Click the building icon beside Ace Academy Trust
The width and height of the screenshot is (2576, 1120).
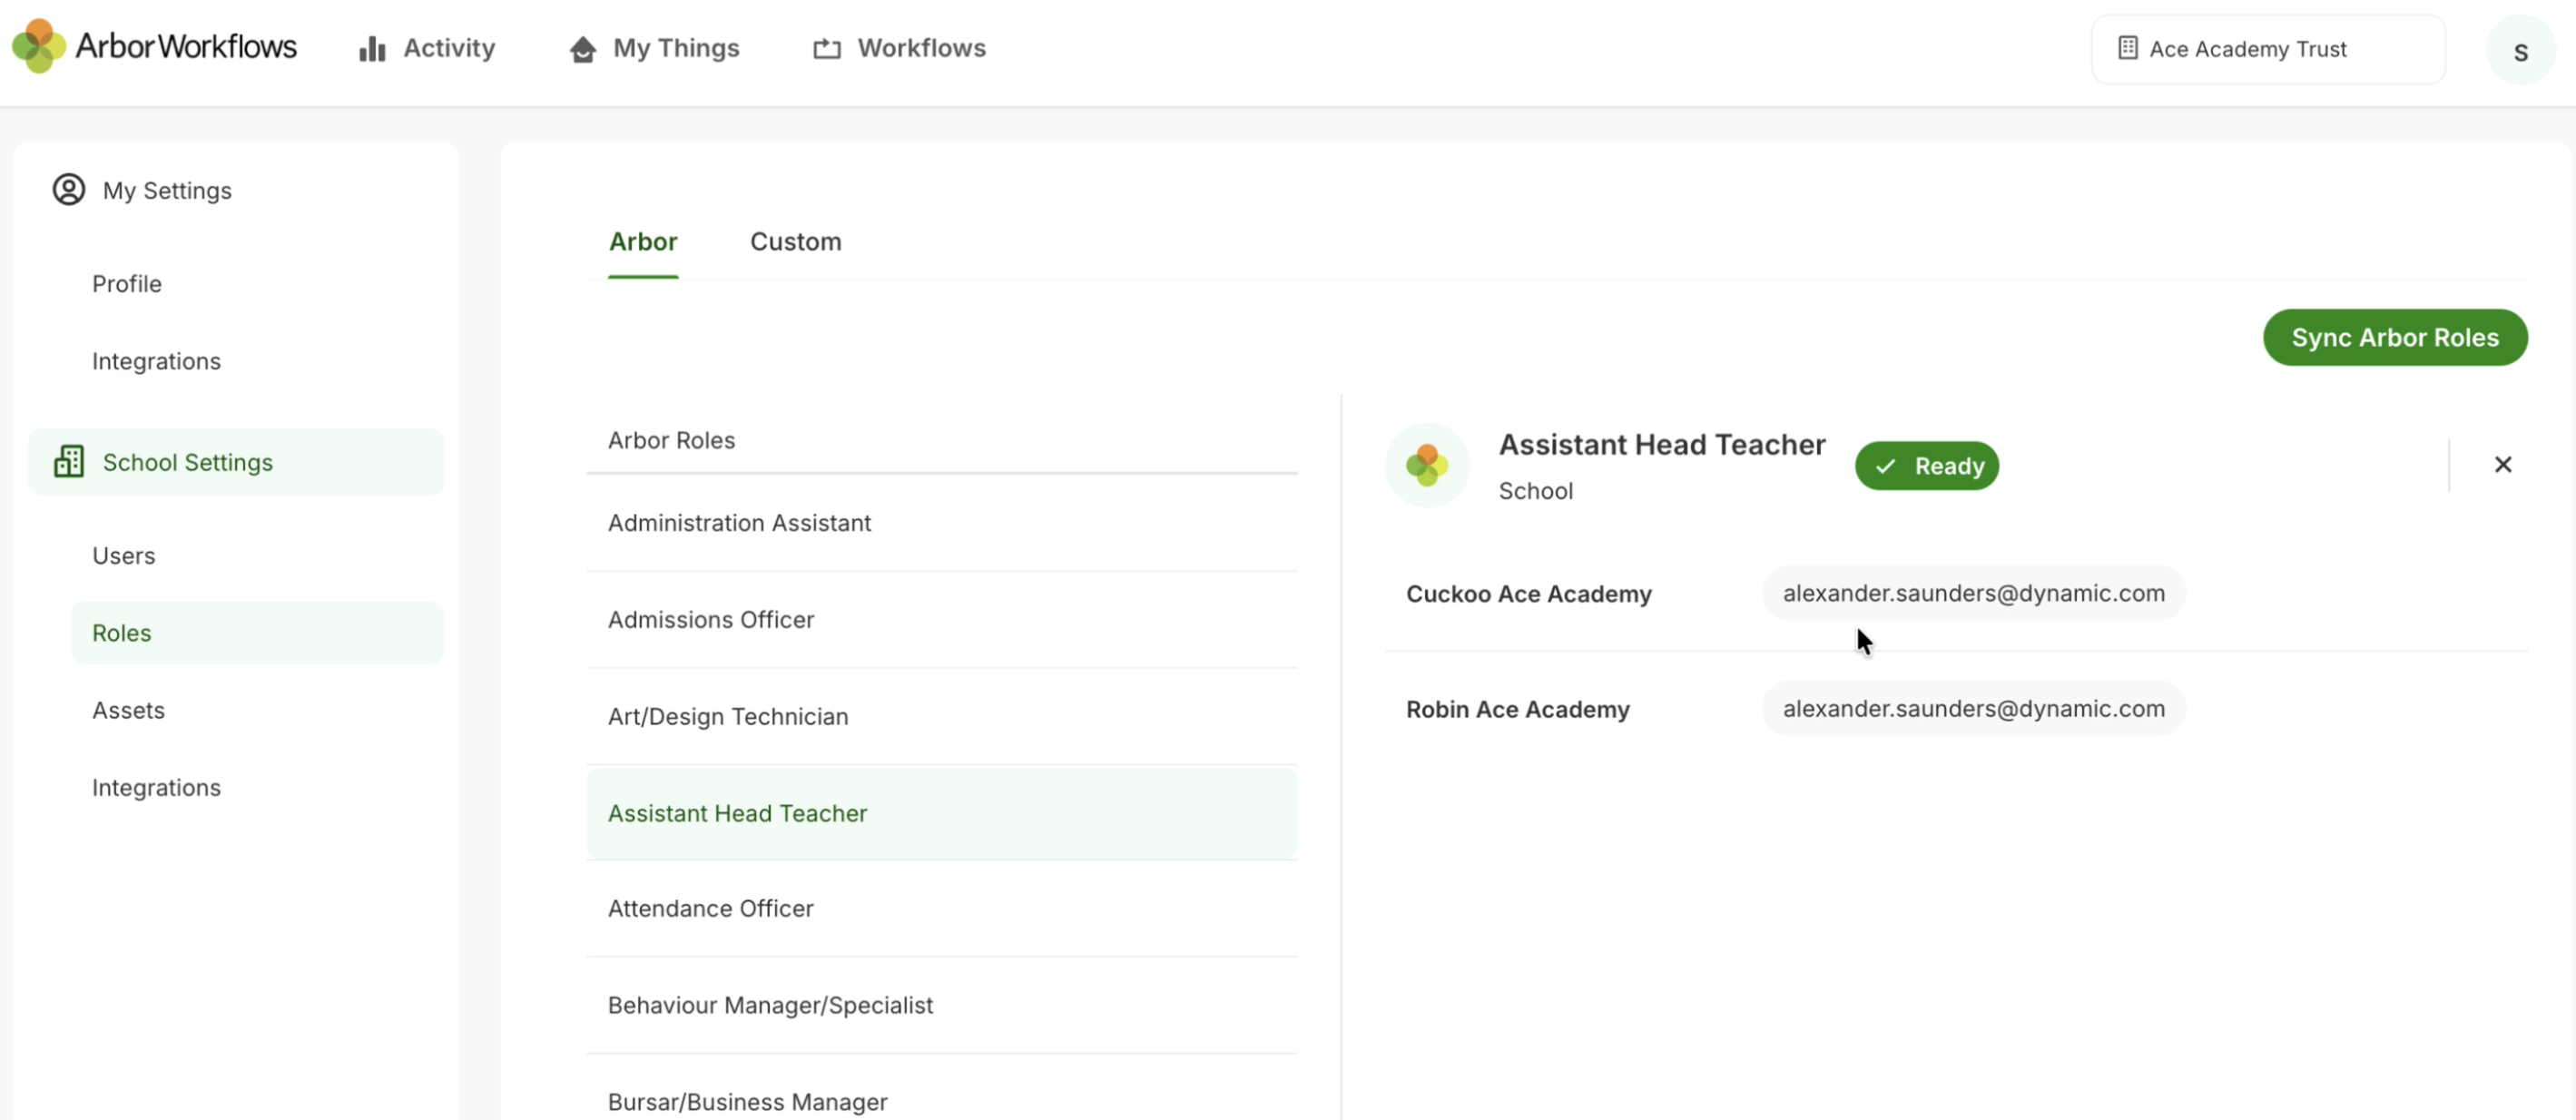2128,48
